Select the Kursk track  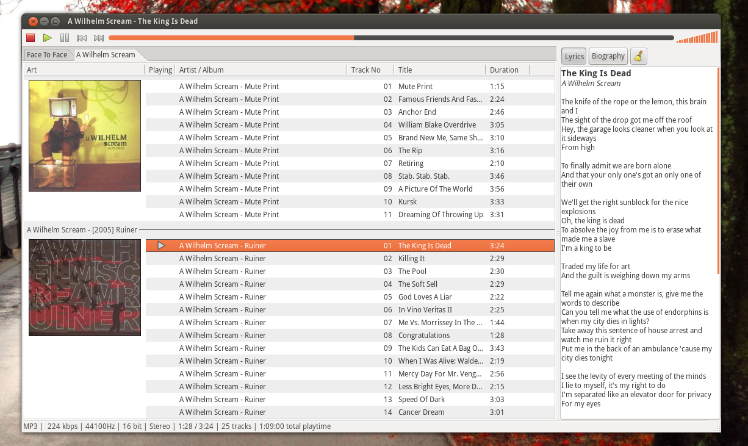pos(350,202)
